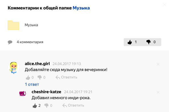Image resolution: width=169 pixels, height=112 pixels.
Task: Like the shared folder Музыка
Action: tap(130, 42)
